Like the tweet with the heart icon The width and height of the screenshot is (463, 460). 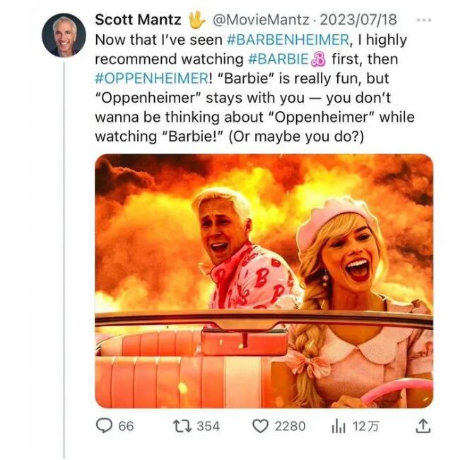(261, 425)
